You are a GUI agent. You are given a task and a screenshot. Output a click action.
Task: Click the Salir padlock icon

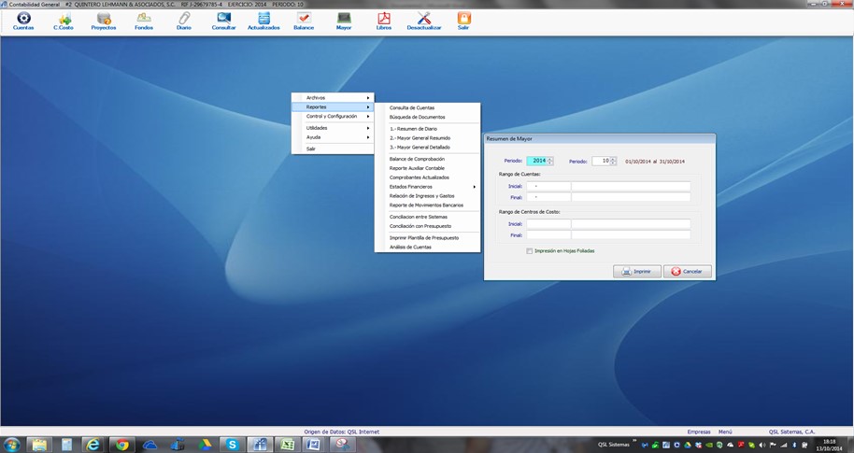coord(463,21)
